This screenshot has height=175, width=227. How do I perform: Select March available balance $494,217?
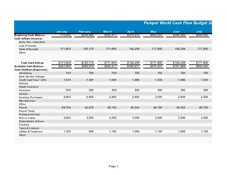110,66
